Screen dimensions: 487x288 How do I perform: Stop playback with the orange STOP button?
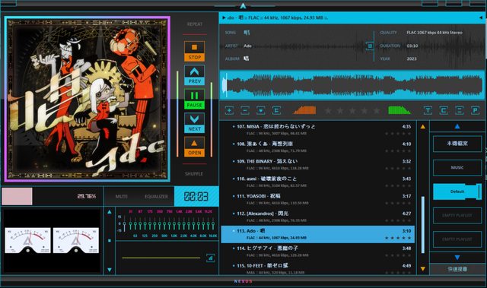coord(195,51)
